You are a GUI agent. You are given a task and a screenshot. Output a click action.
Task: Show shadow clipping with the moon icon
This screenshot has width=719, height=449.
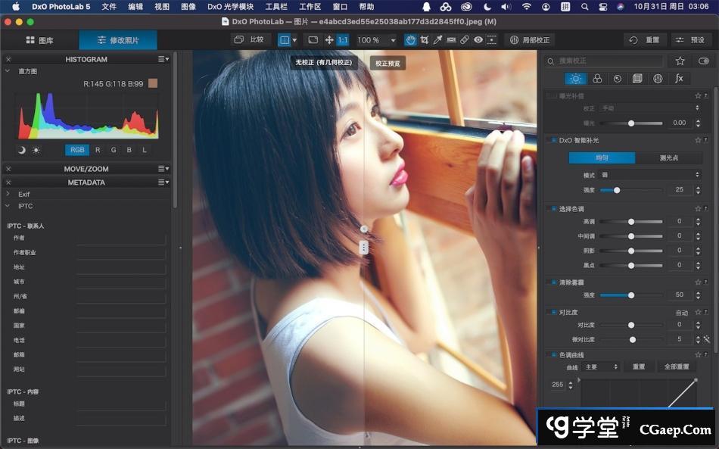pyautogui.click(x=21, y=150)
